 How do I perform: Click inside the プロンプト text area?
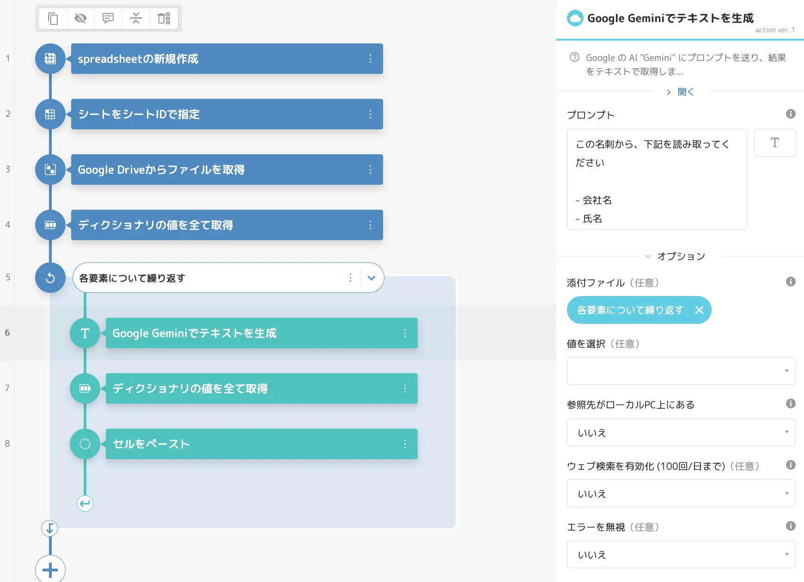tap(657, 179)
